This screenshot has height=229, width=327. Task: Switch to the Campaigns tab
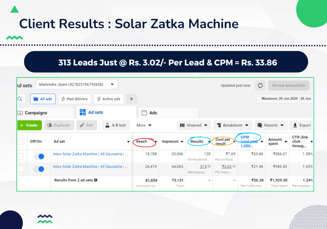[x=36, y=113]
